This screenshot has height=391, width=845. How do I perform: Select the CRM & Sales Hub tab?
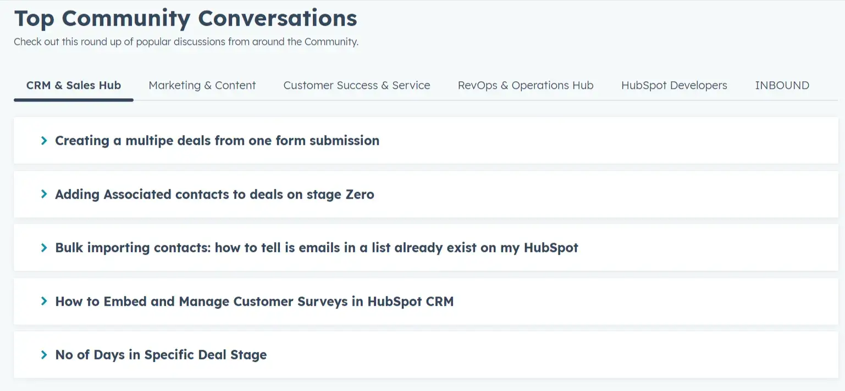click(x=74, y=85)
